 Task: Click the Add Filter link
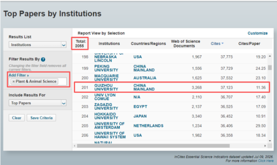[x=19, y=75]
